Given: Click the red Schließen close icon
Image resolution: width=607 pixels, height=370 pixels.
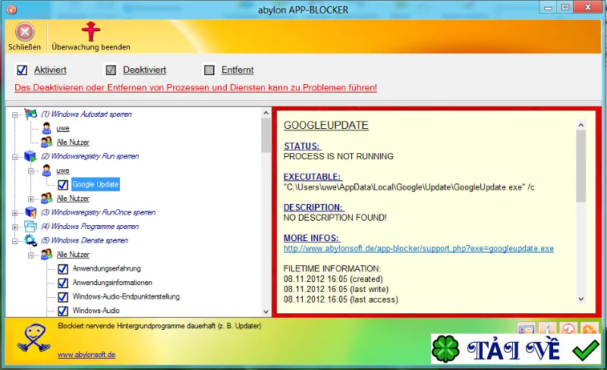Looking at the screenshot, I should 25,32.
